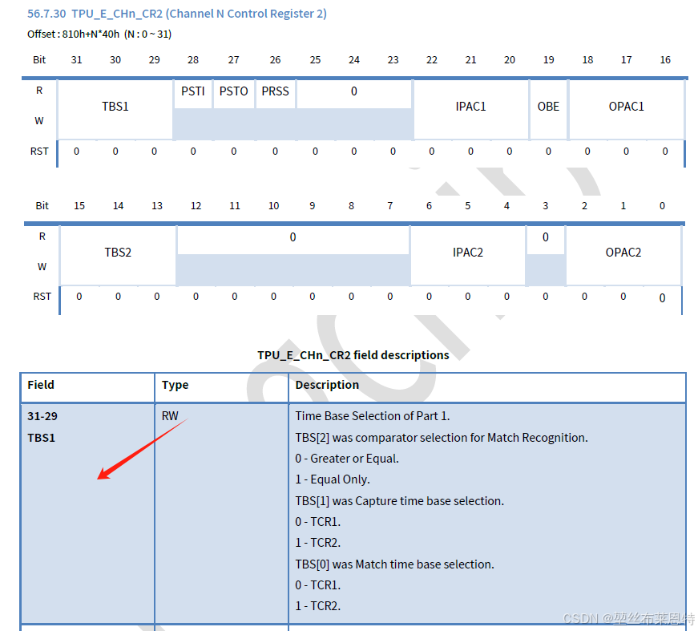
Task: Click the 31-29 bit range cell
Action: point(42,416)
